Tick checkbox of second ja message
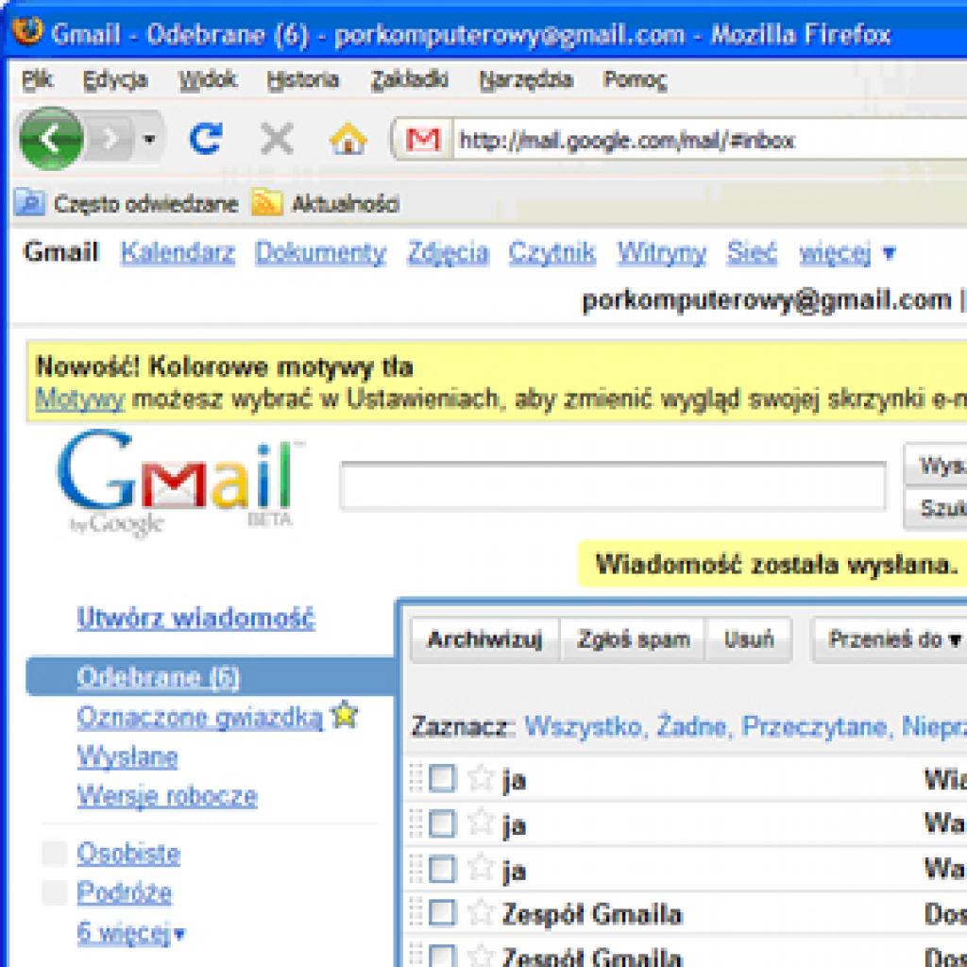The width and height of the screenshot is (967, 967). 442,823
